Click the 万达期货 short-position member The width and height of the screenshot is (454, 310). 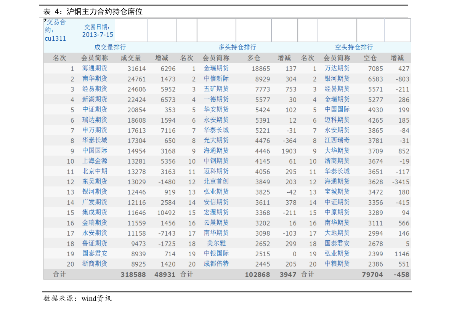click(337, 68)
